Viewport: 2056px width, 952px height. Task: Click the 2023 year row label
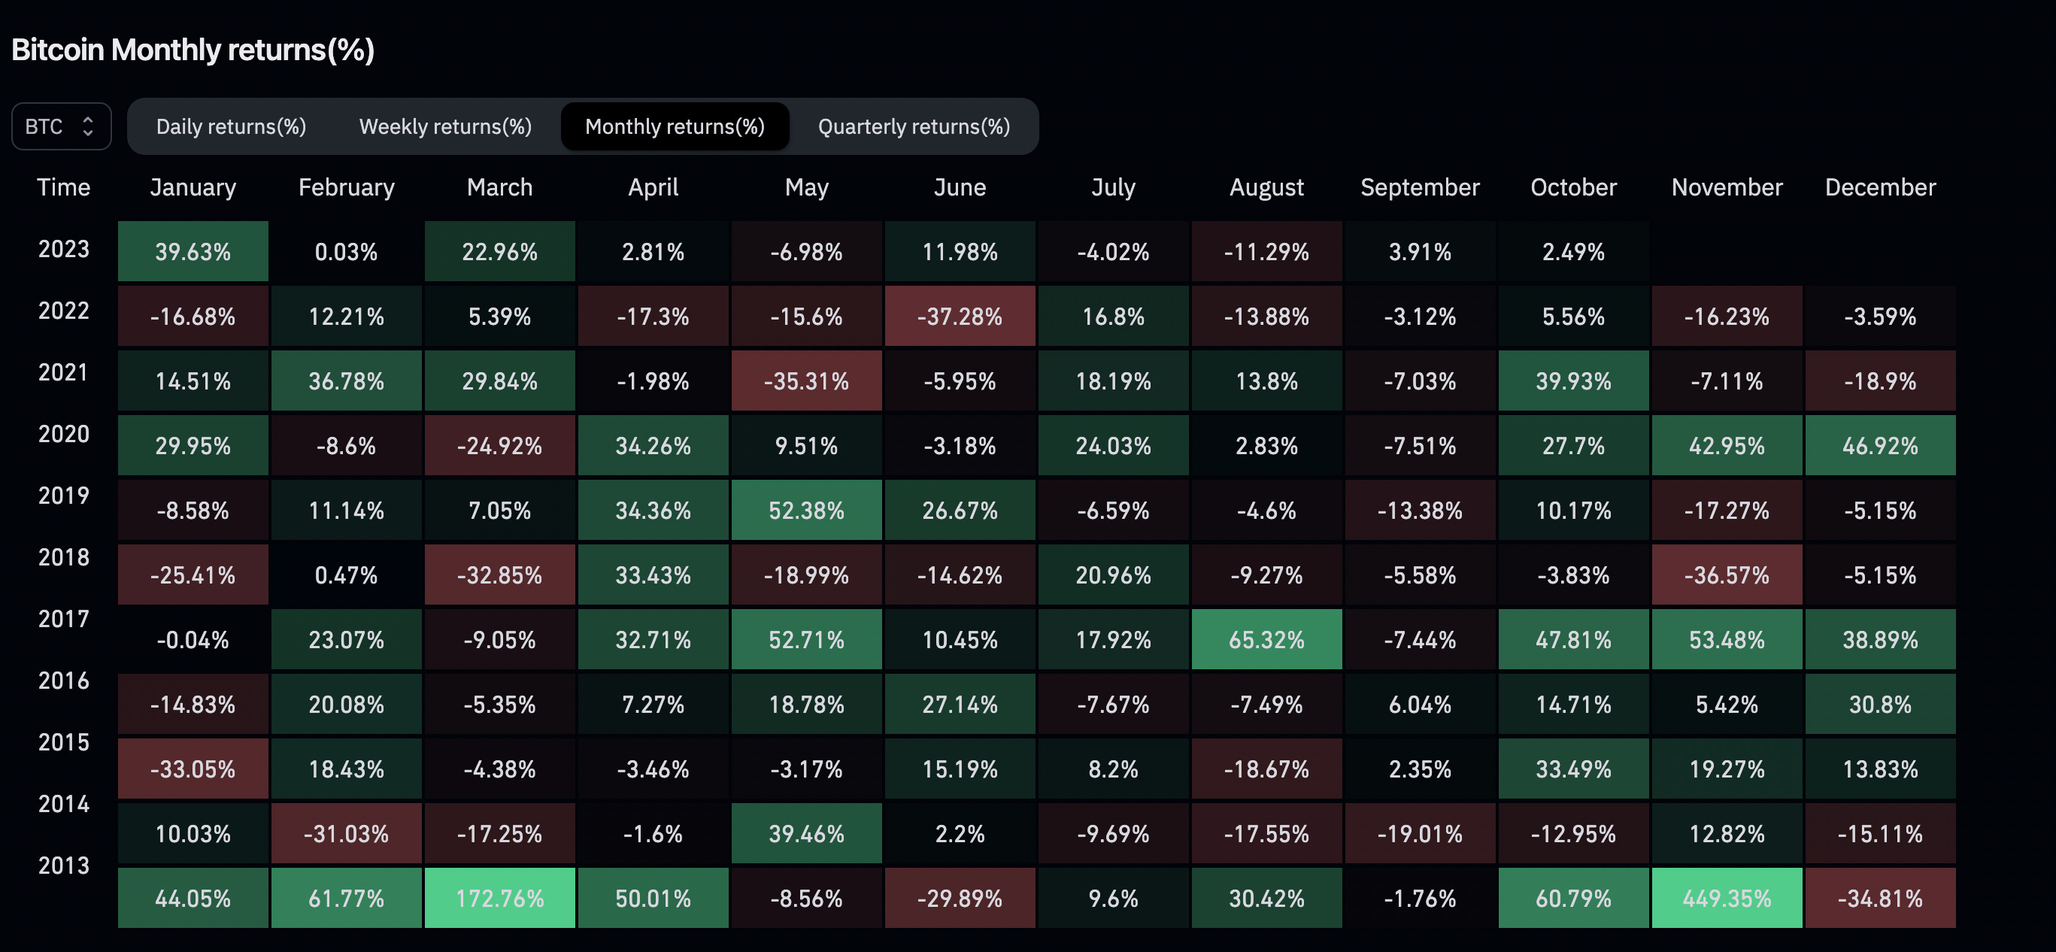[x=63, y=249]
